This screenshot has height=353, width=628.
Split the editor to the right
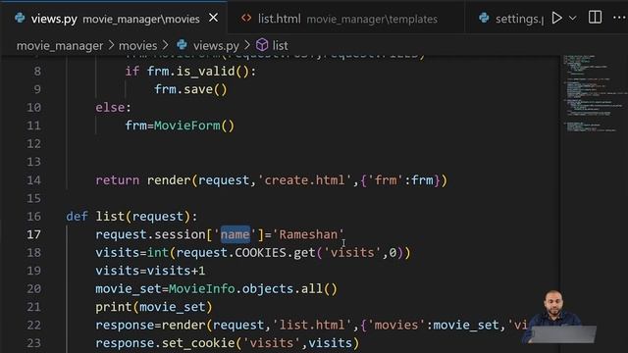595,18
